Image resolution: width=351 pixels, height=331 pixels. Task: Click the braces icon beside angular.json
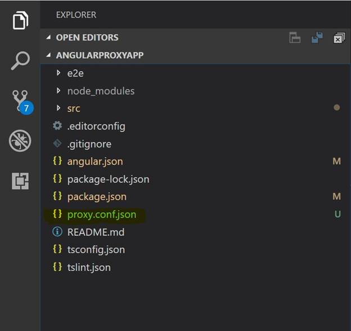click(57, 161)
